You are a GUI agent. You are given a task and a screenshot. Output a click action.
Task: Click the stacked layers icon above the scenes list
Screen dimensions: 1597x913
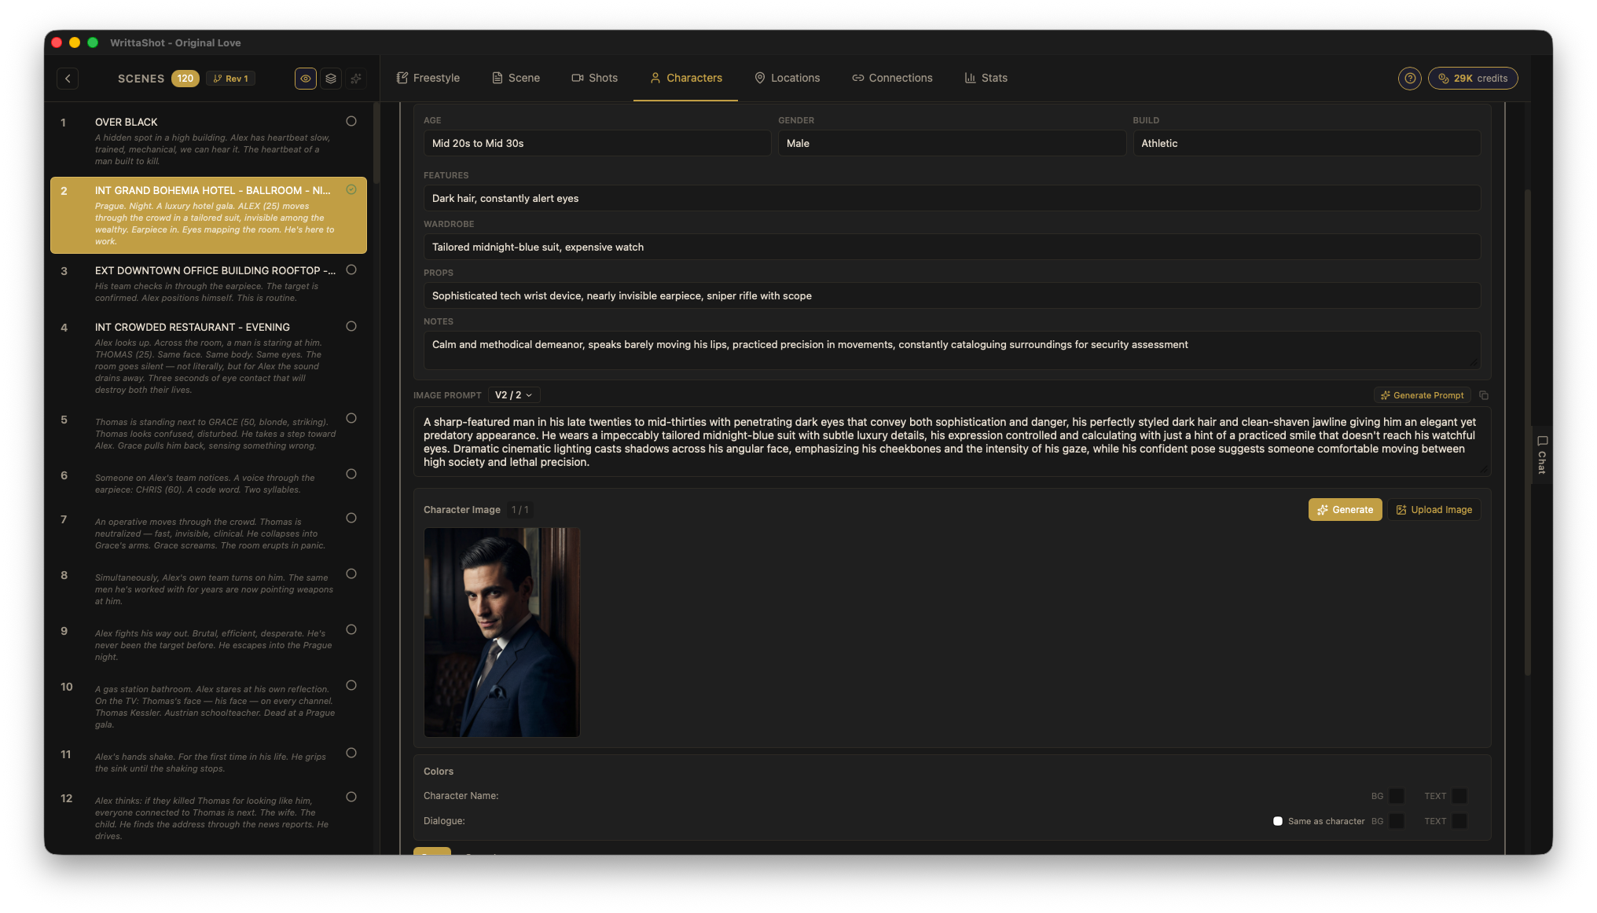(331, 79)
